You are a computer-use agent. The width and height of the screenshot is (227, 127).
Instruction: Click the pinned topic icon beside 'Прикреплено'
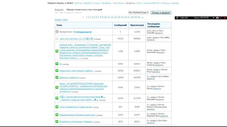coord(57,32)
